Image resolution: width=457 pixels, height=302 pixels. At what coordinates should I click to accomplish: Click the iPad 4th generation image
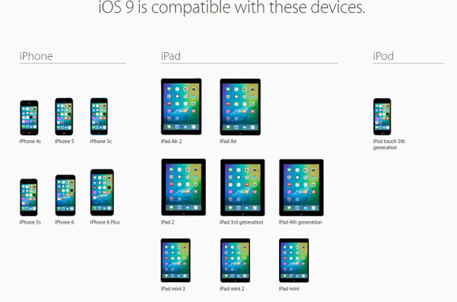301,187
